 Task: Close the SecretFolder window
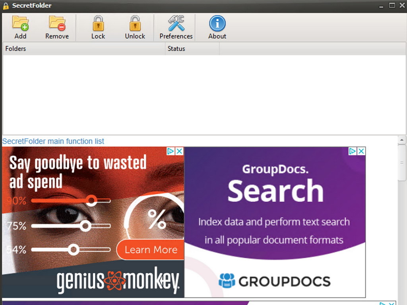click(402, 5)
